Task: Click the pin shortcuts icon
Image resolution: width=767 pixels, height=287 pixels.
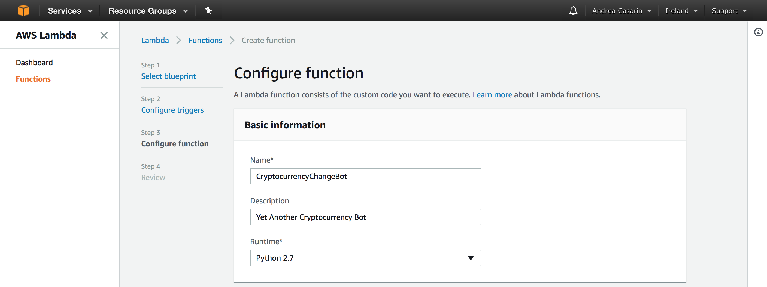Action: (208, 10)
